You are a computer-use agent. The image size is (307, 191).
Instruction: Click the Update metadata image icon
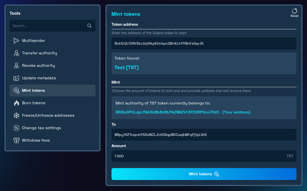(16, 78)
